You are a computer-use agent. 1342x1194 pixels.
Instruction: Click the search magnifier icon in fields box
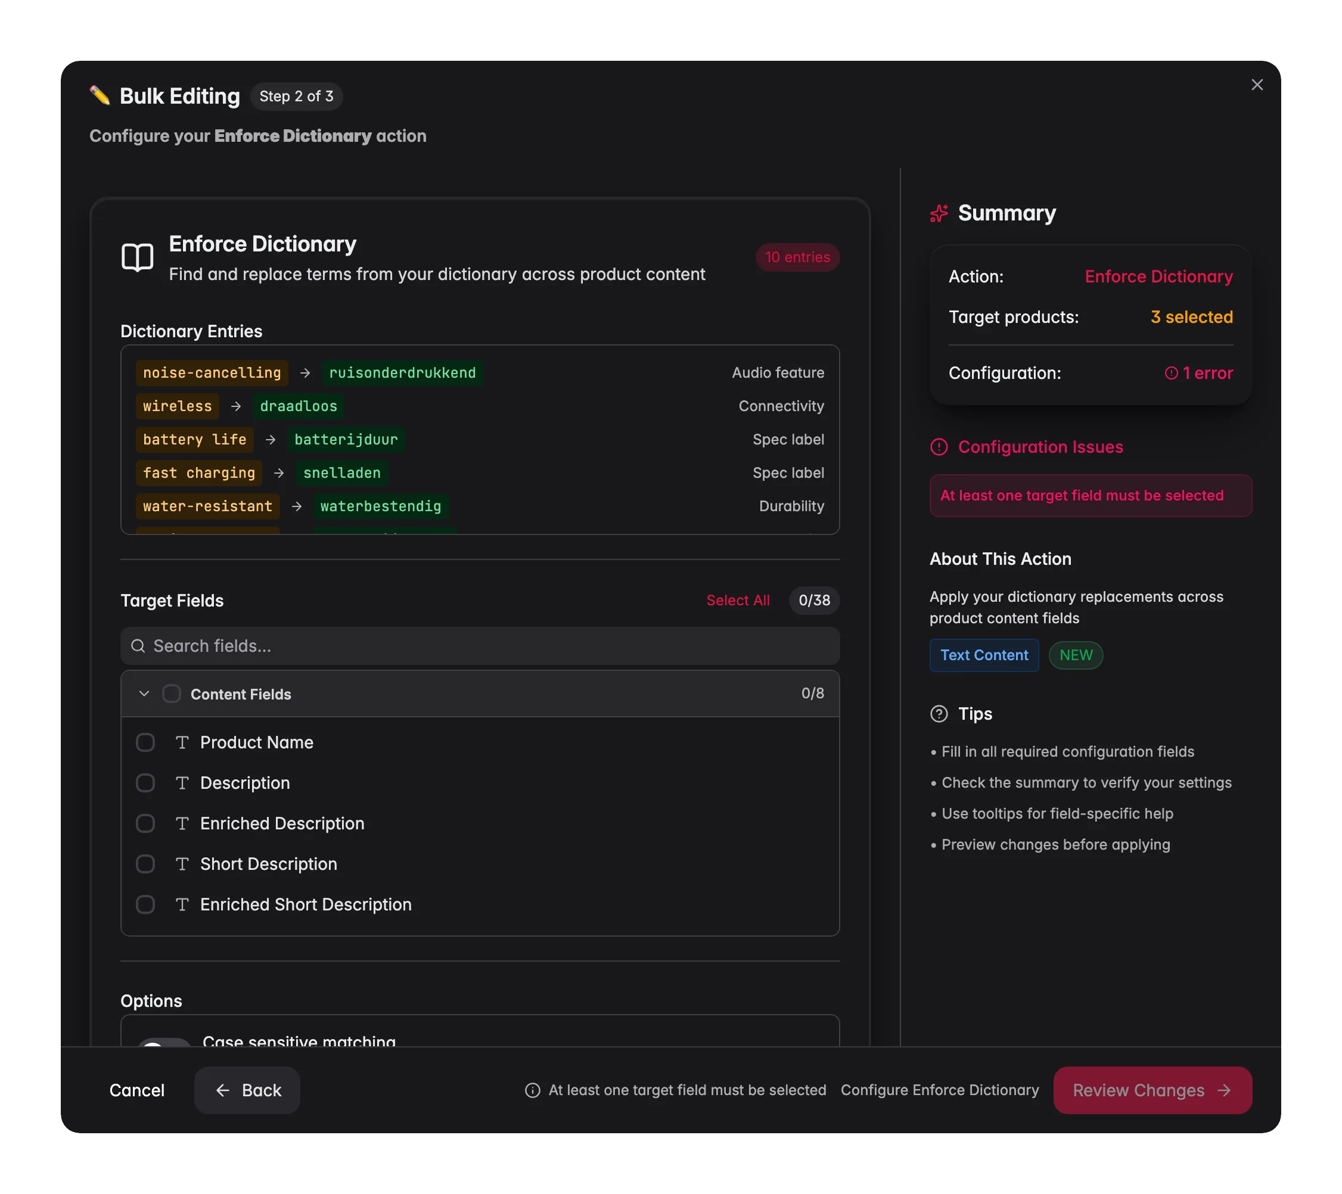point(138,646)
